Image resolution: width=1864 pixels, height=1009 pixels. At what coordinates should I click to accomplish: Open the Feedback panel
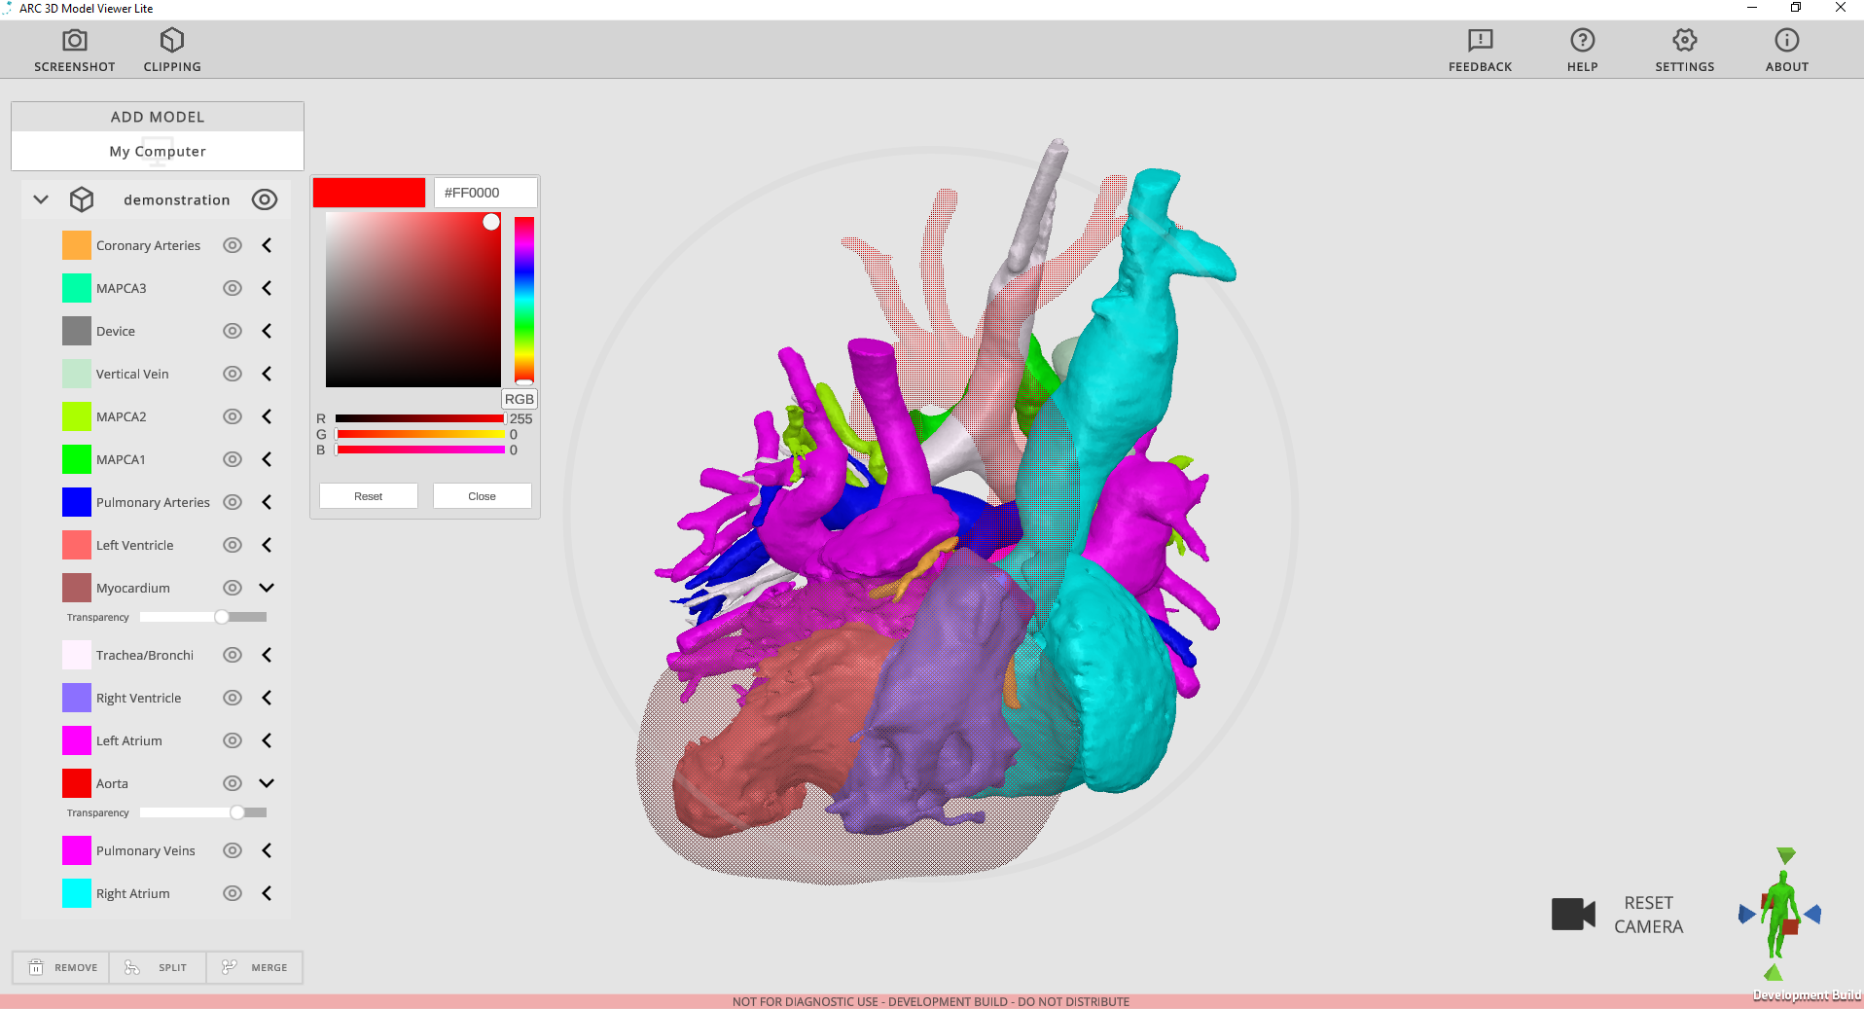(1479, 48)
